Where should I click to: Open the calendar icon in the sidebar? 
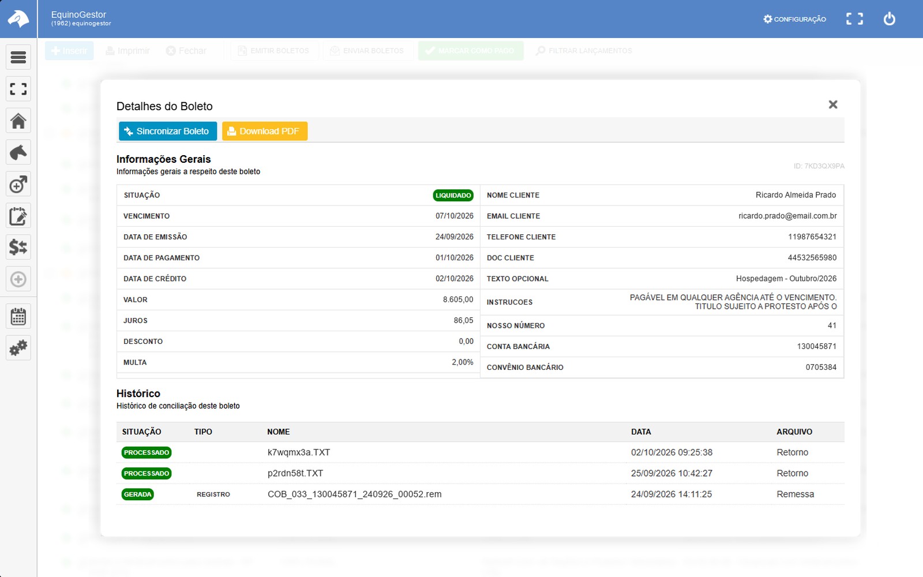pos(18,316)
